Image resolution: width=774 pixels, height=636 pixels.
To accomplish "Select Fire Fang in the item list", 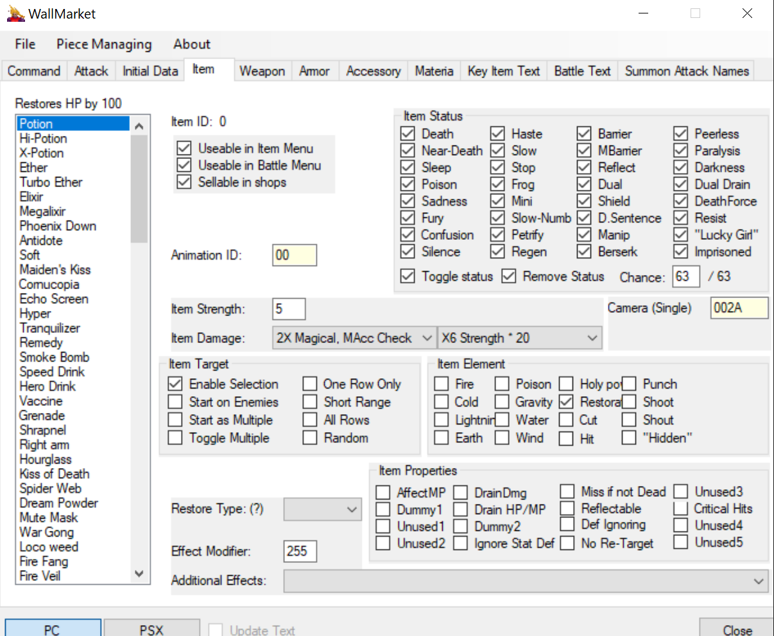I will [44, 561].
